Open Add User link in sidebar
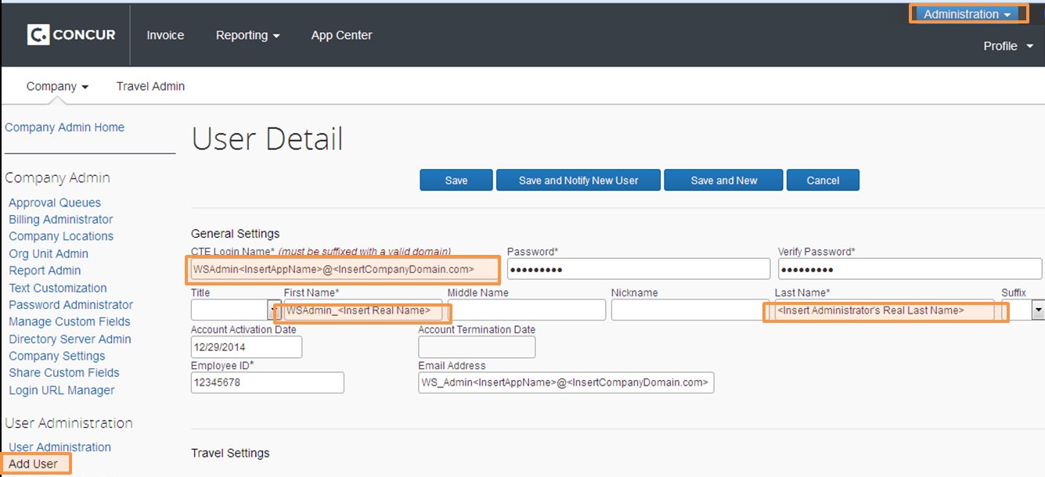 click(x=34, y=464)
